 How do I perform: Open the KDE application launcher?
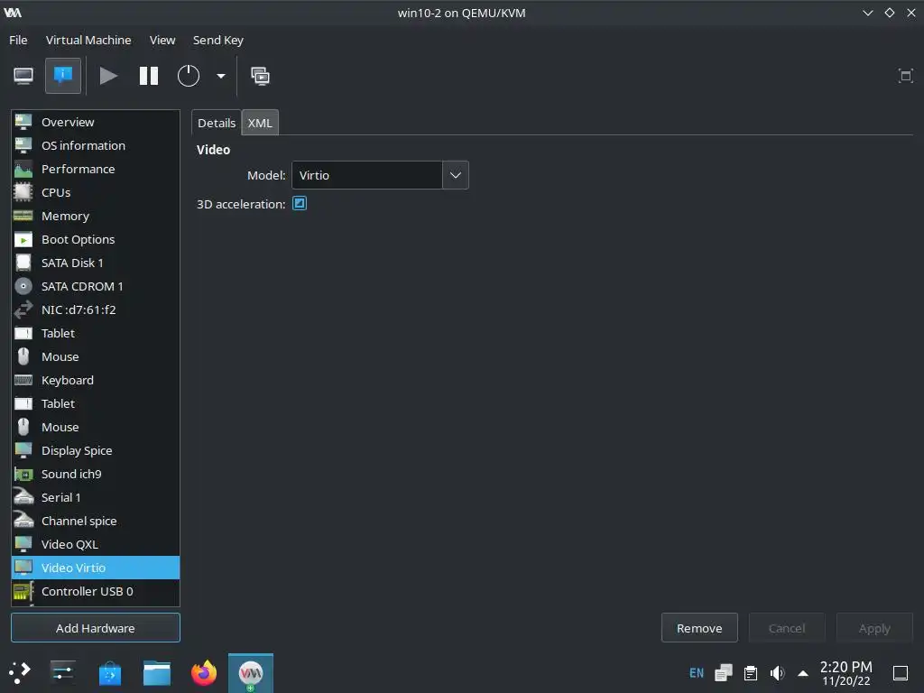20,672
